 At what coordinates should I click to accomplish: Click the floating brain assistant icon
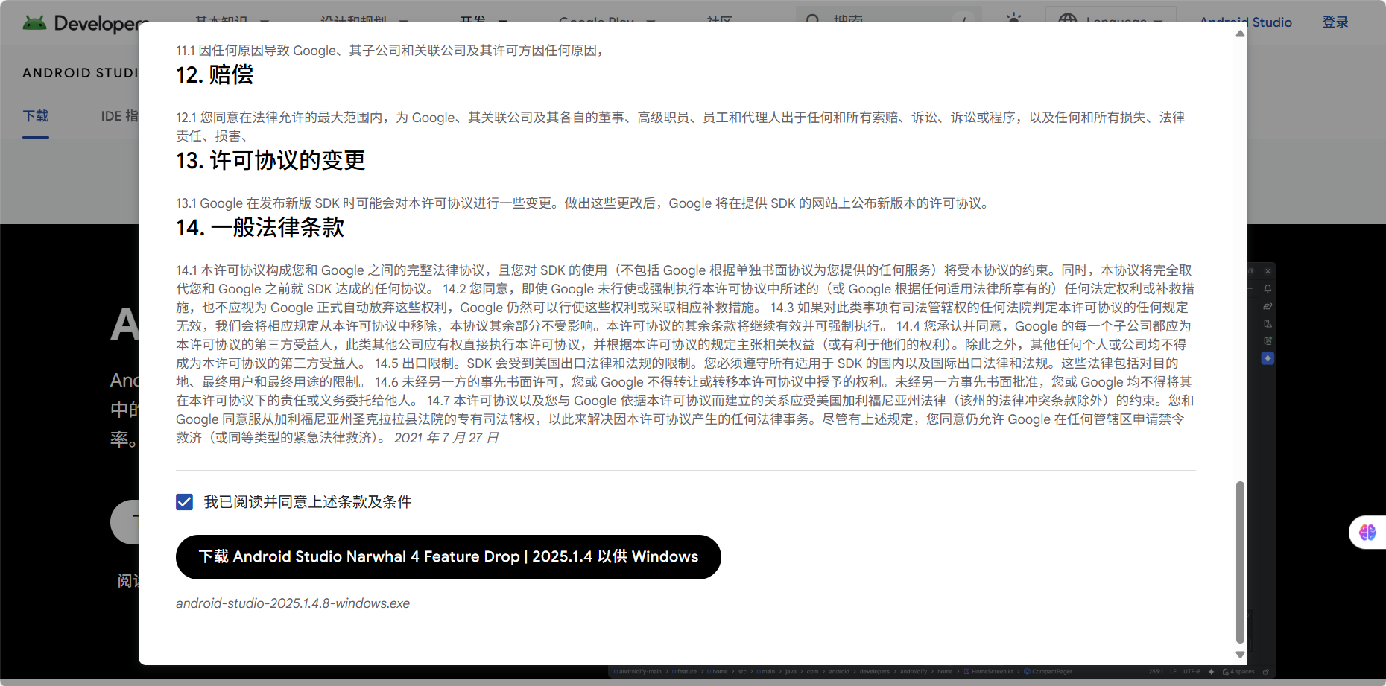[x=1367, y=533]
